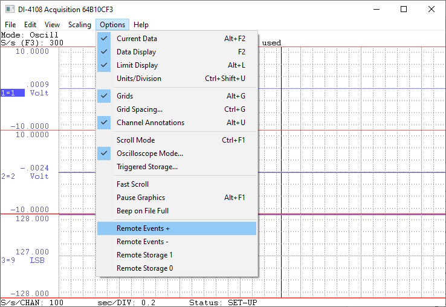The width and height of the screenshot is (446, 307).
Task: Choose Remote Storage 1
Action: (176, 255)
